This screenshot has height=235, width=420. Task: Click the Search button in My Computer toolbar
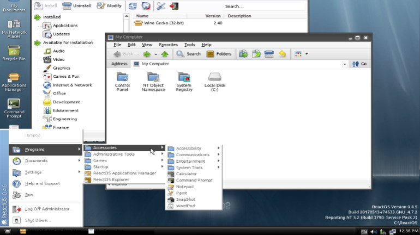tap(188, 54)
